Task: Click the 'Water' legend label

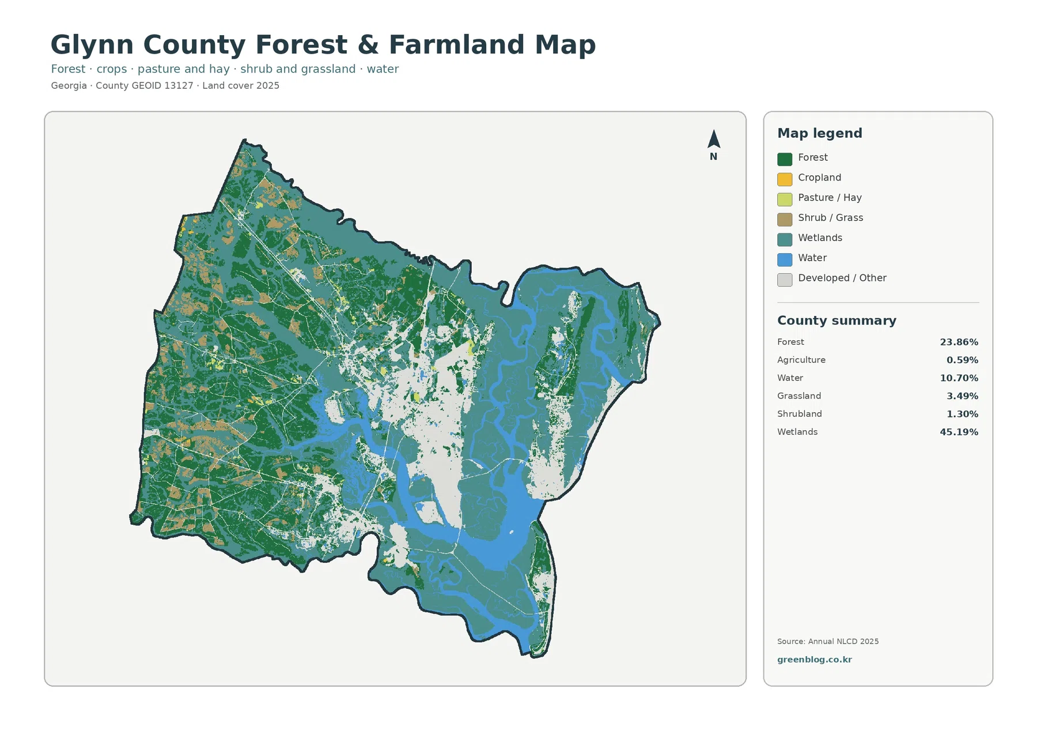Action: [x=812, y=258]
